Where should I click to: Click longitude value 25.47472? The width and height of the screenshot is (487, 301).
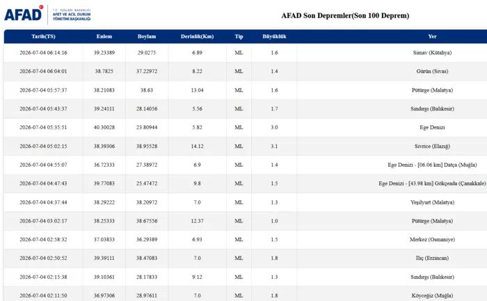coord(147,184)
